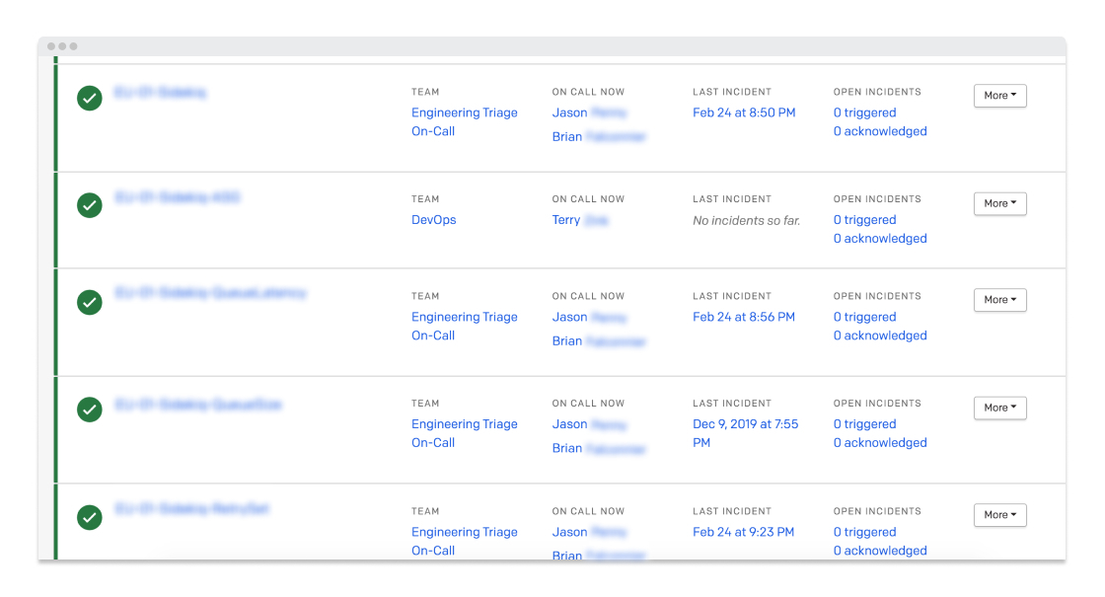Open Jason's profile in the 9:23 PM row
This screenshot has height=597, width=1105.
(589, 532)
